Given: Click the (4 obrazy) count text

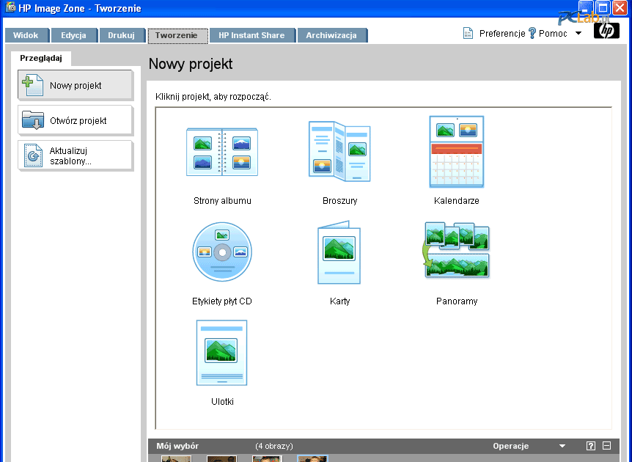Looking at the screenshot, I should click(x=274, y=446).
